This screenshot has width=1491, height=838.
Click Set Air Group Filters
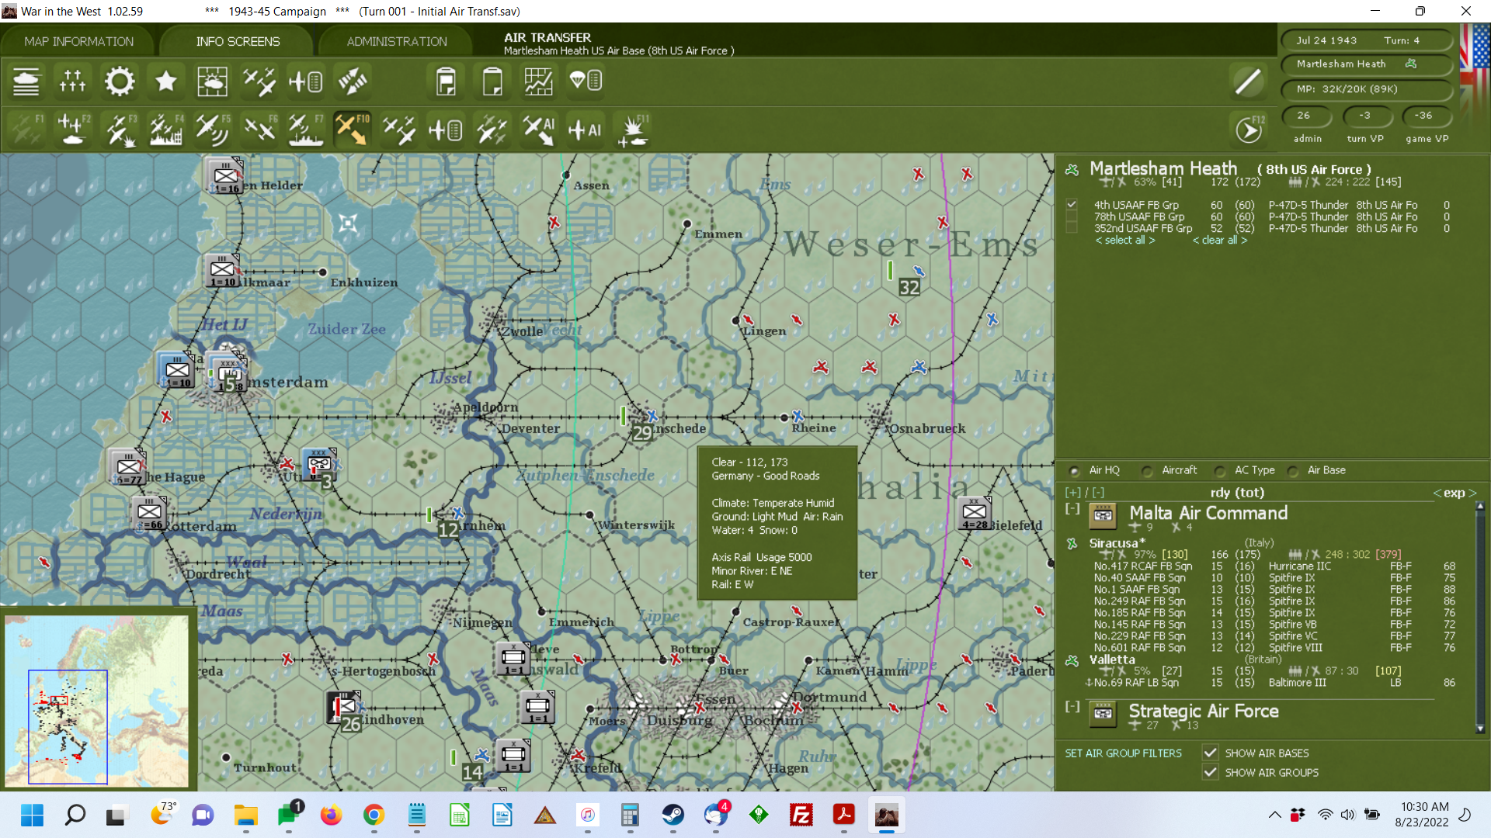pos(1123,753)
